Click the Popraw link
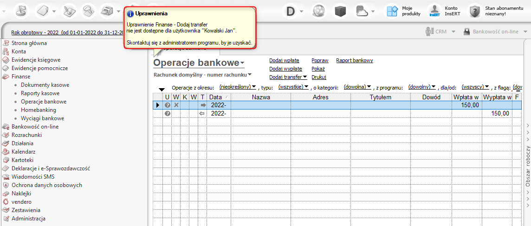 pyautogui.click(x=320, y=61)
